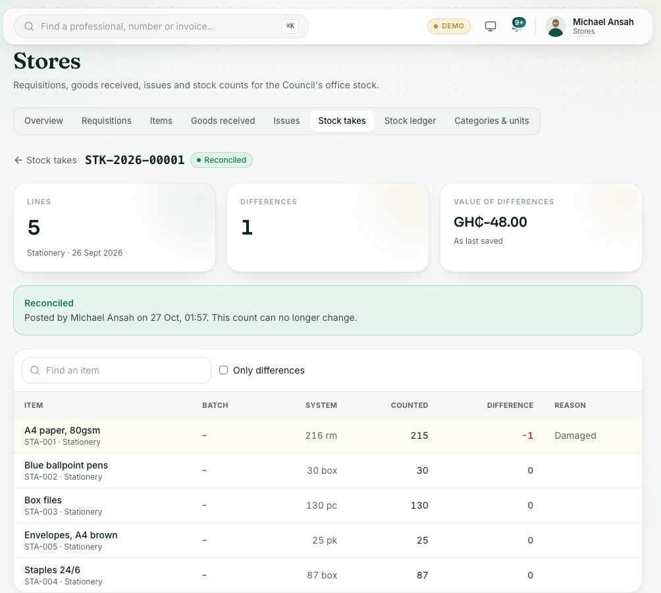Switch to the Overview tab

pyautogui.click(x=43, y=121)
